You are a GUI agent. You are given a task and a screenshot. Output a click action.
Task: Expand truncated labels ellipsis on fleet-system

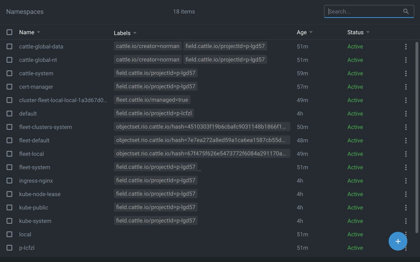[199, 170]
